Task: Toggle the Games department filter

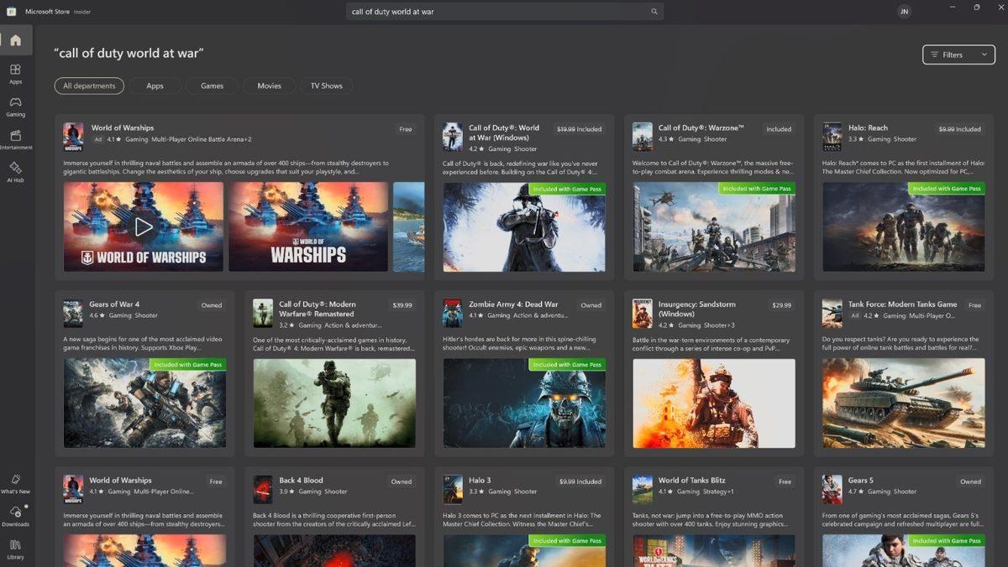Action: coord(212,85)
